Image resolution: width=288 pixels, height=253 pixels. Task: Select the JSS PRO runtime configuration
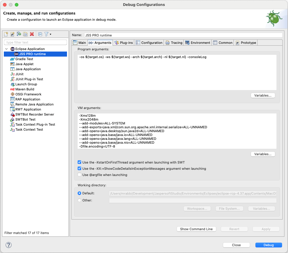click(x=35, y=54)
